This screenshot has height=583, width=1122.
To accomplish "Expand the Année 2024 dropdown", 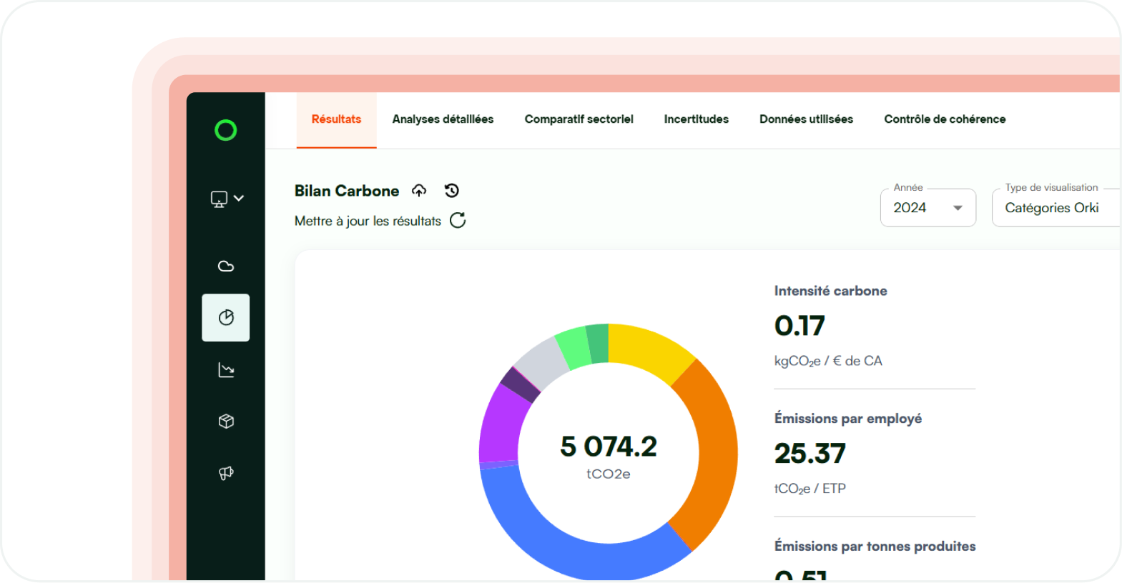I will 927,208.
